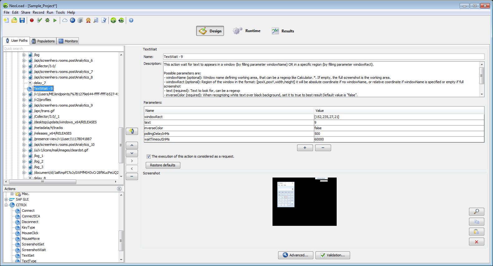Click the new user path icon button
This screenshot has width=493, height=266.
click(x=132, y=131)
